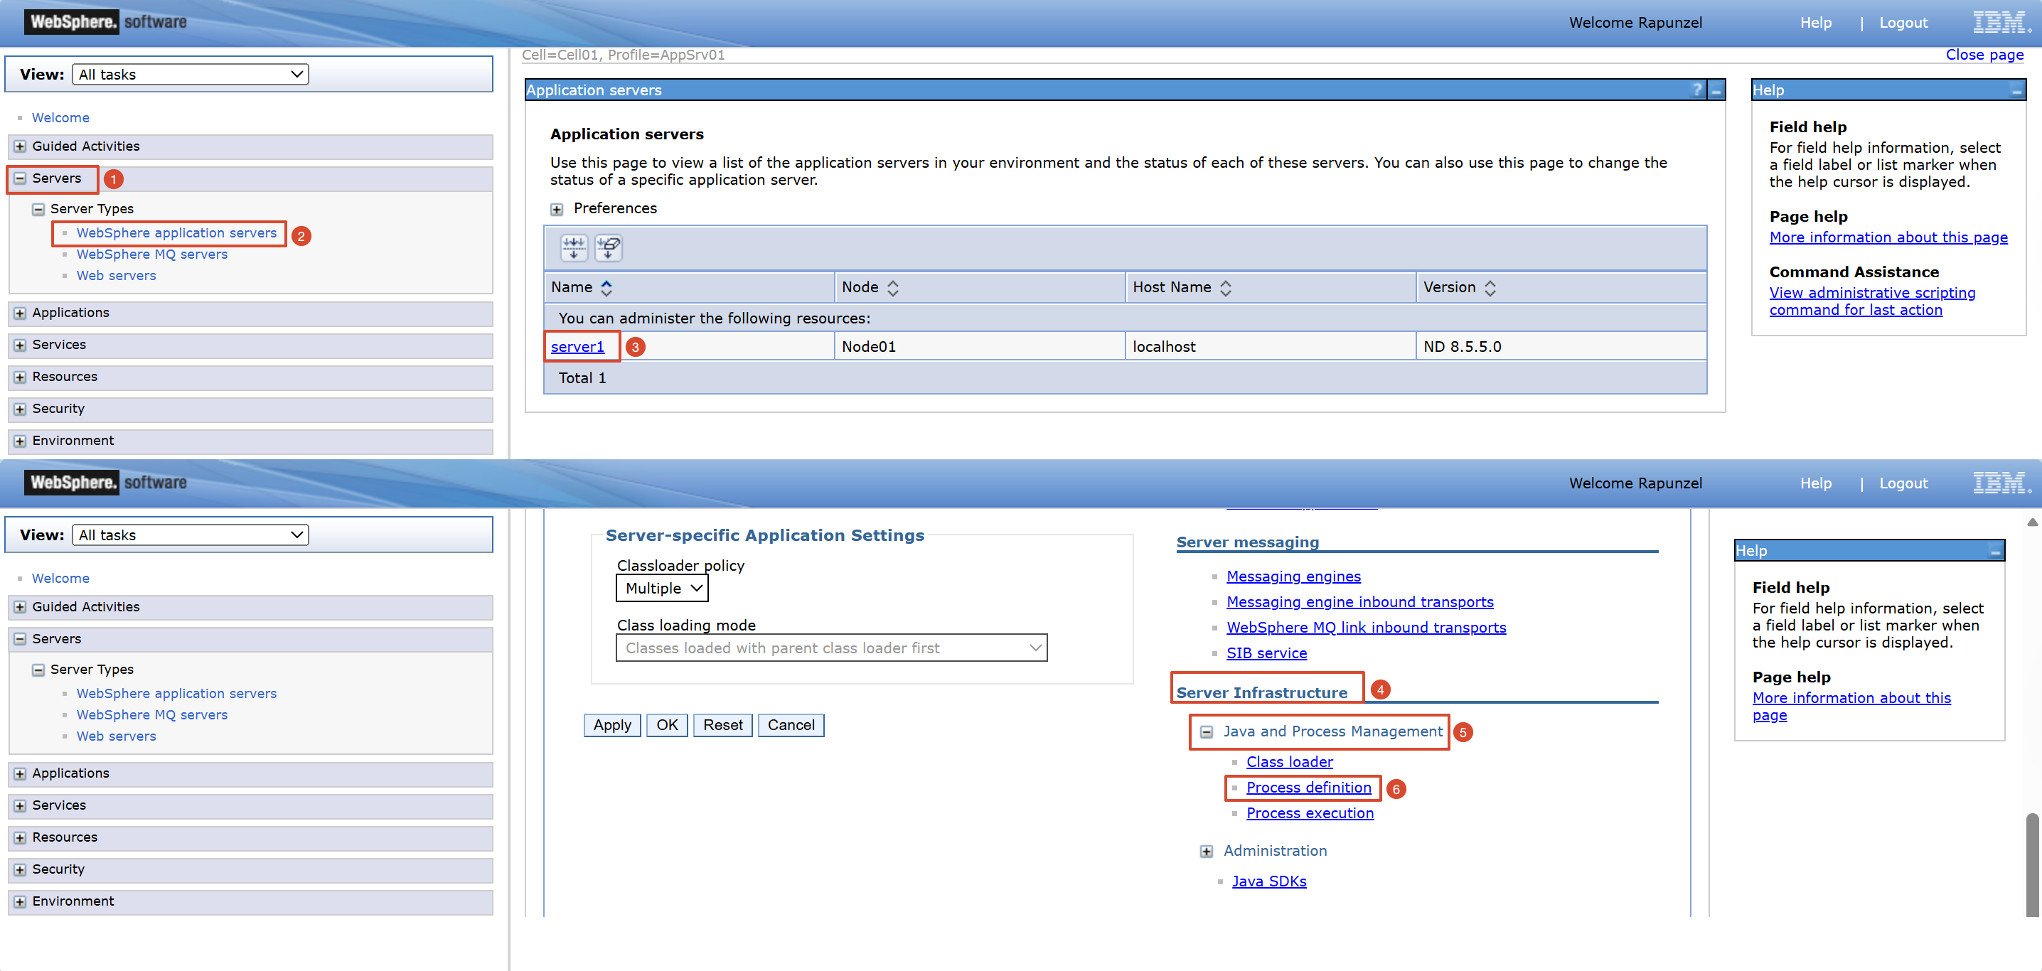This screenshot has width=2042, height=971.
Task: Open the View 'All tasks' dropdown in the lower console
Action: (x=191, y=535)
